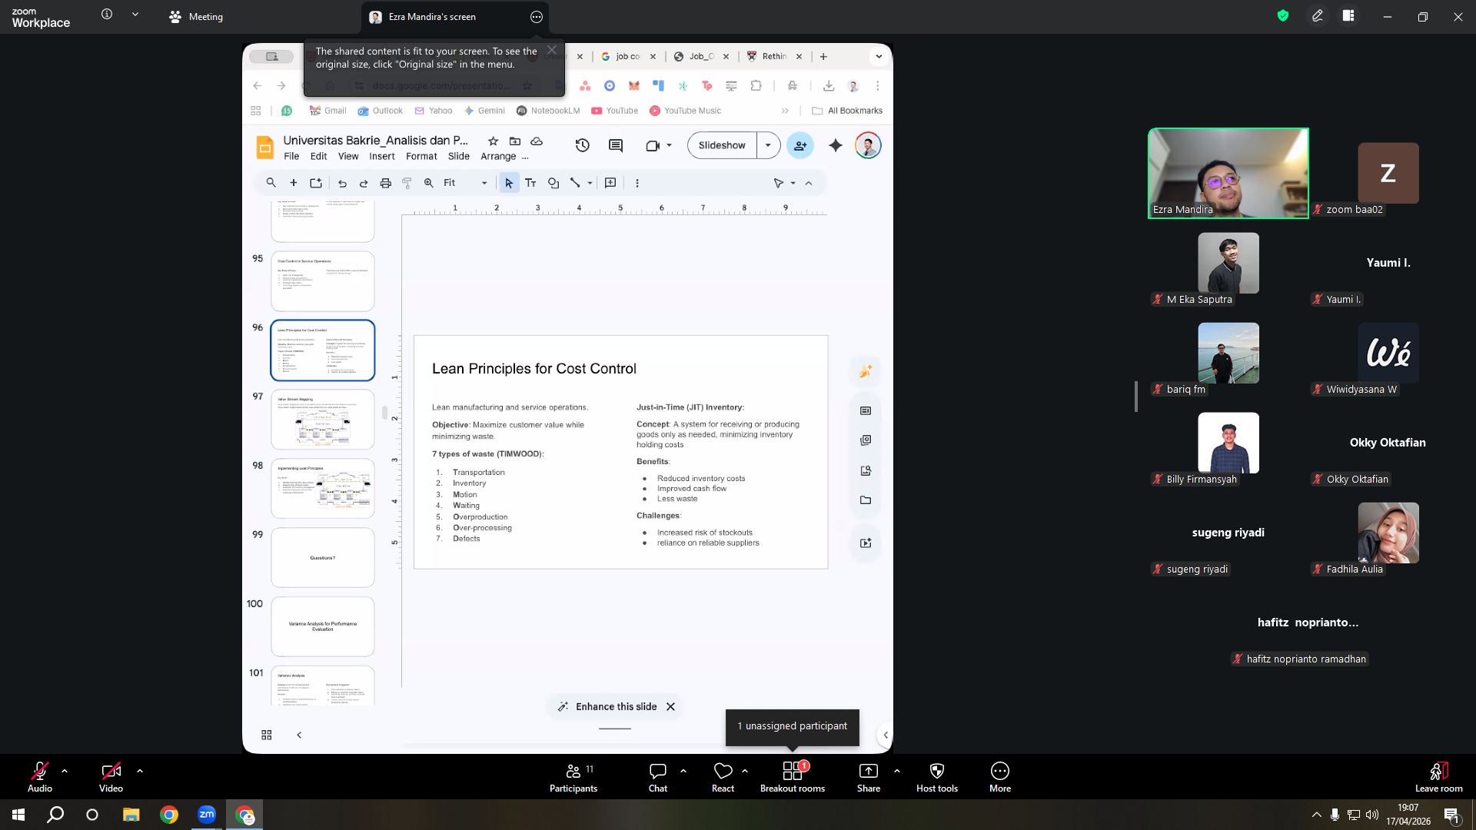Image resolution: width=1476 pixels, height=830 pixels.
Task: Click the MetaMask fox extension icon
Action: click(x=633, y=86)
